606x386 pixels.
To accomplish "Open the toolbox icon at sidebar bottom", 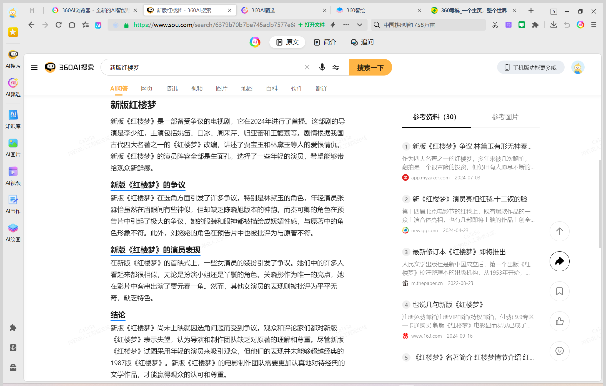I will point(13,368).
